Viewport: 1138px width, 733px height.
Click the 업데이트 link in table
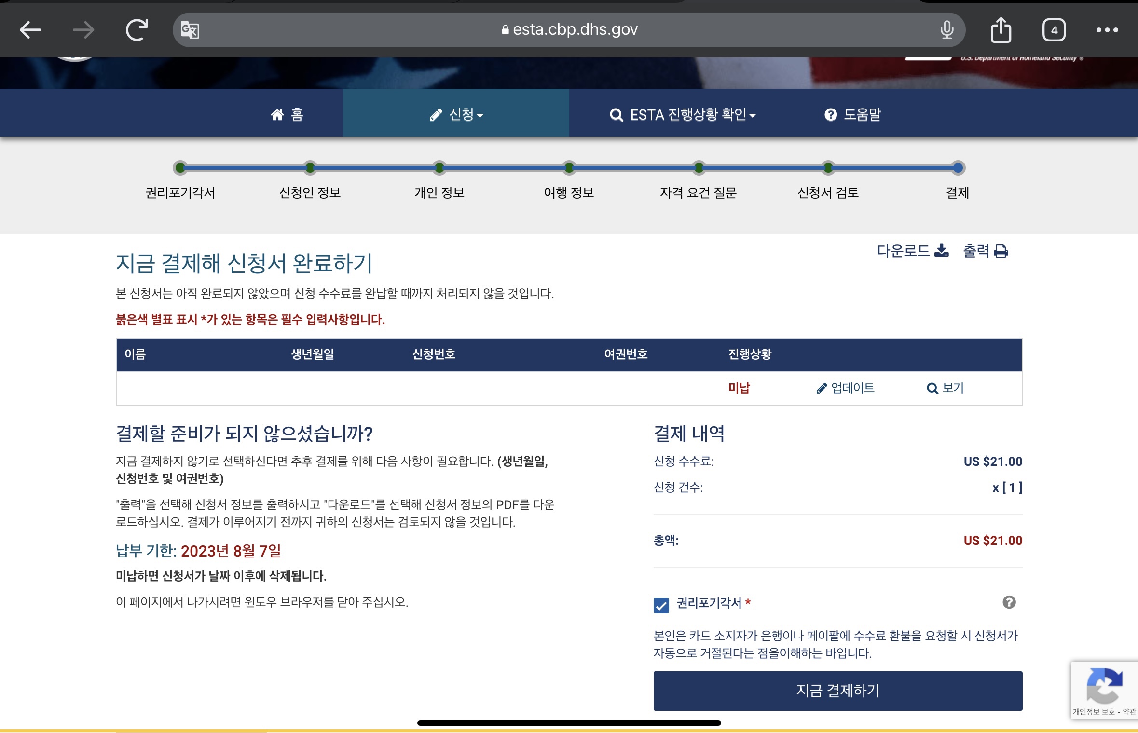pos(845,388)
